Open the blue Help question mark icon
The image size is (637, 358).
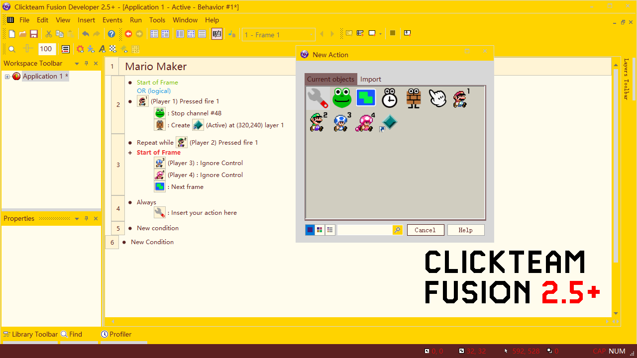(111, 34)
